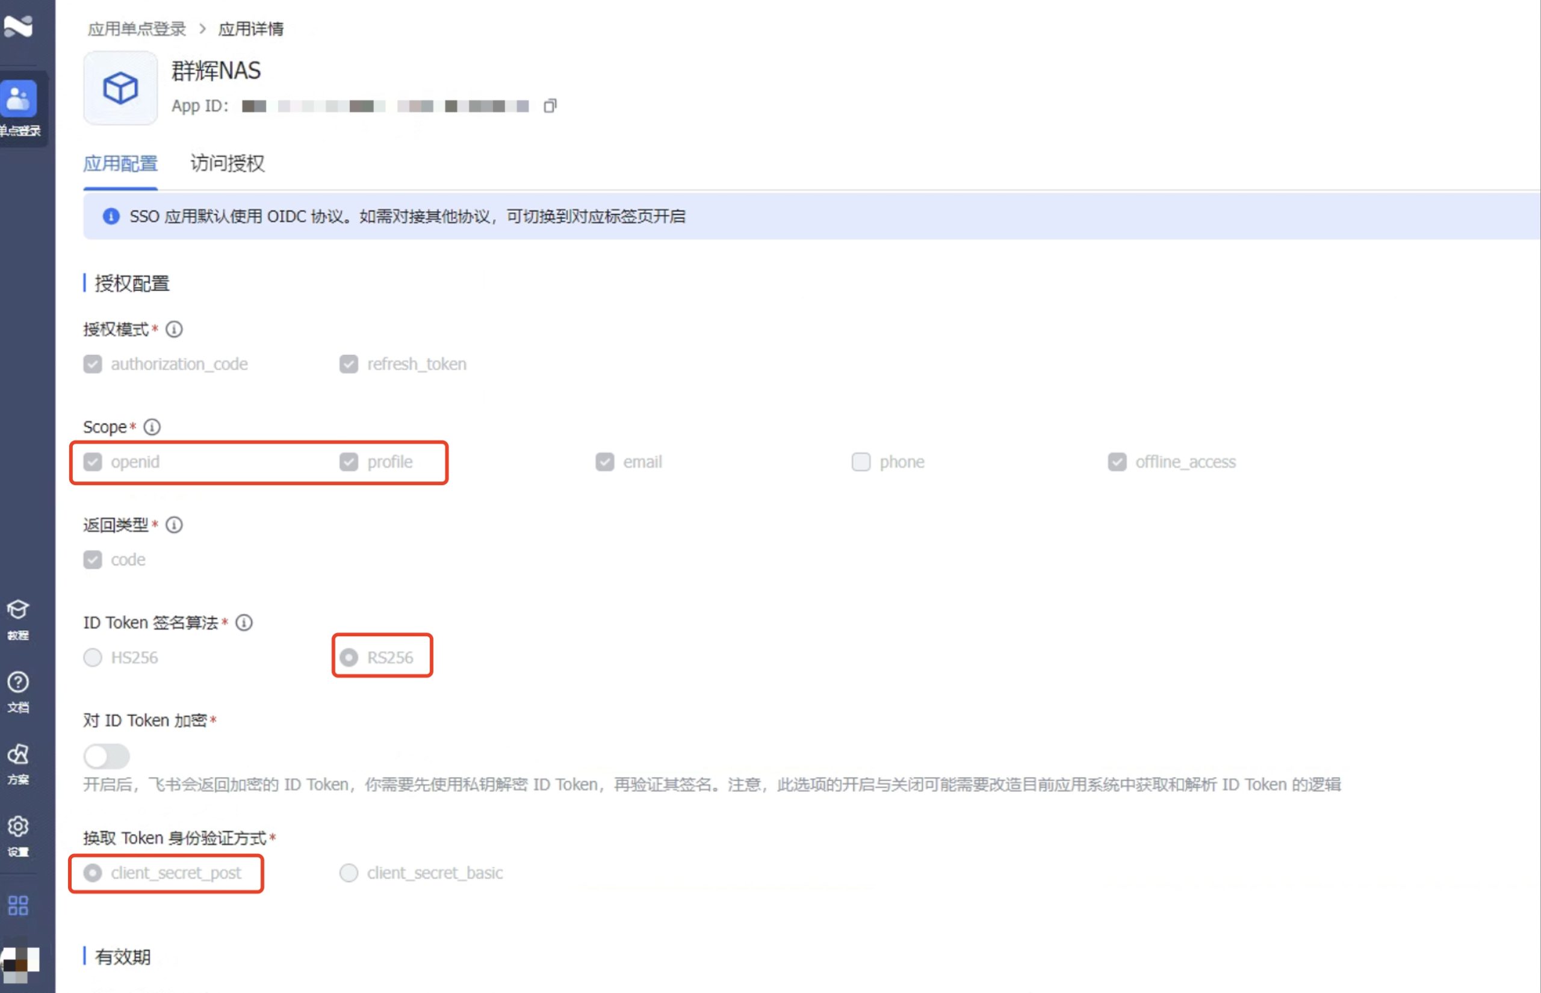
Task: Switch to the 应用配置 tab
Action: point(120,164)
